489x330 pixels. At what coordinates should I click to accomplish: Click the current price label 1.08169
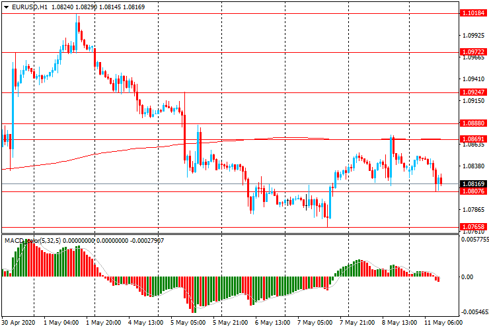474,183
